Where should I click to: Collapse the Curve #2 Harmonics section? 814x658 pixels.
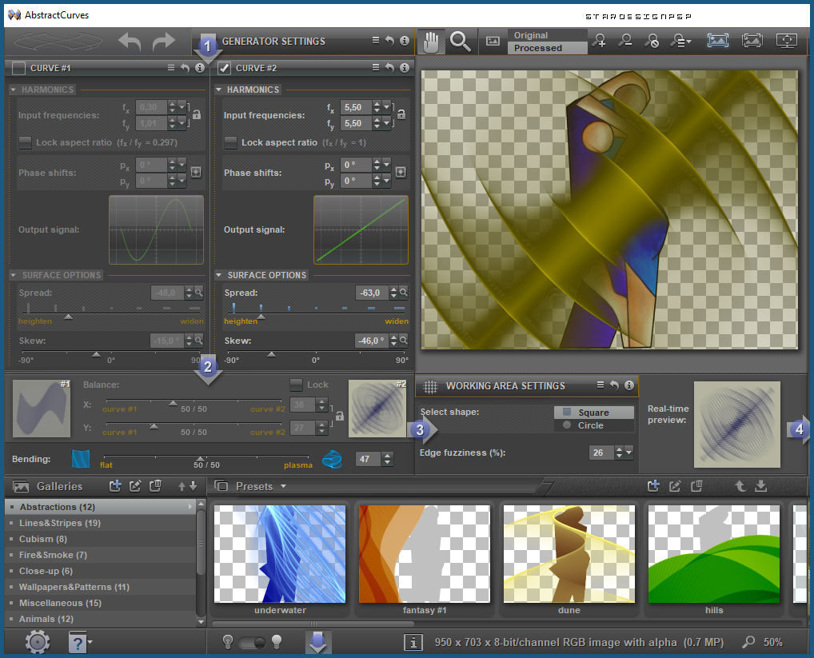[219, 90]
